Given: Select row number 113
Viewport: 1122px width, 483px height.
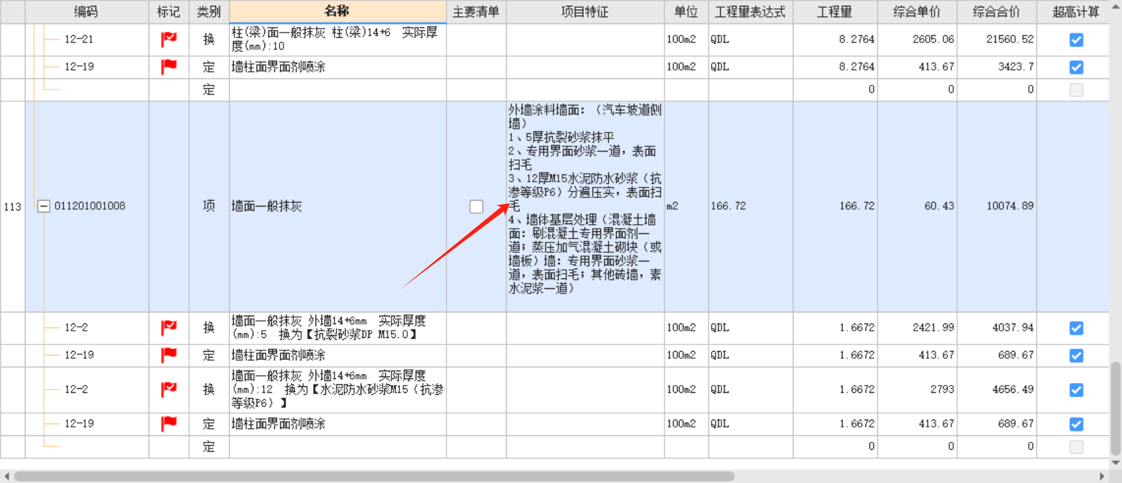Looking at the screenshot, I should [x=12, y=207].
